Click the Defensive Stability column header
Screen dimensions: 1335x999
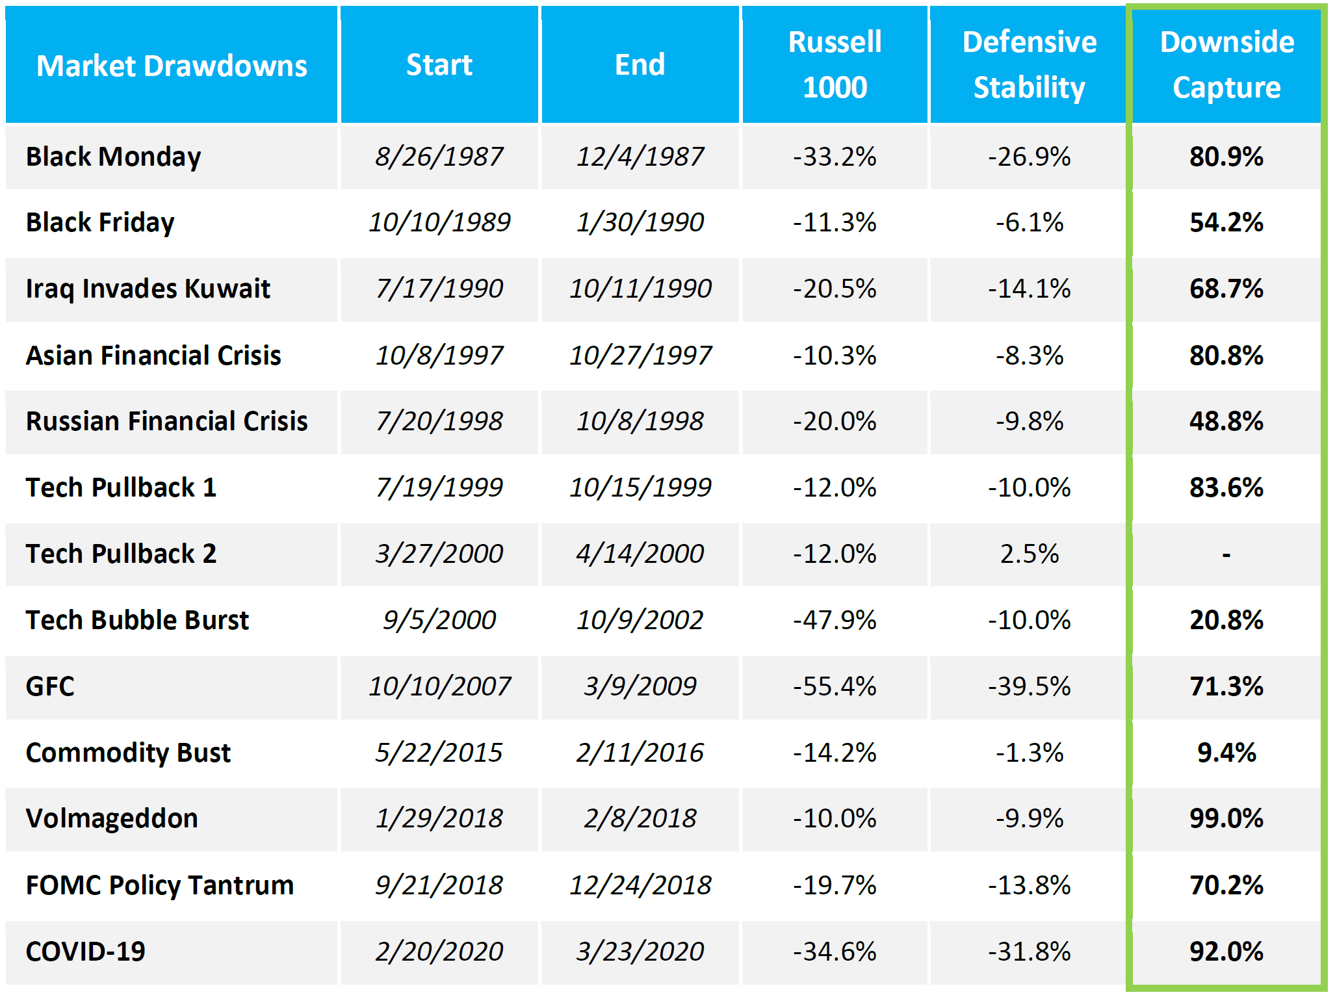point(1030,64)
